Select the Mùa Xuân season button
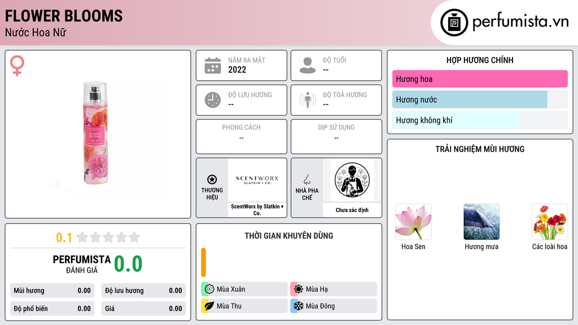 click(244, 289)
